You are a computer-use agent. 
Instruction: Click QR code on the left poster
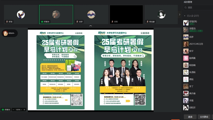pyautogui.click(x=77, y=99)
